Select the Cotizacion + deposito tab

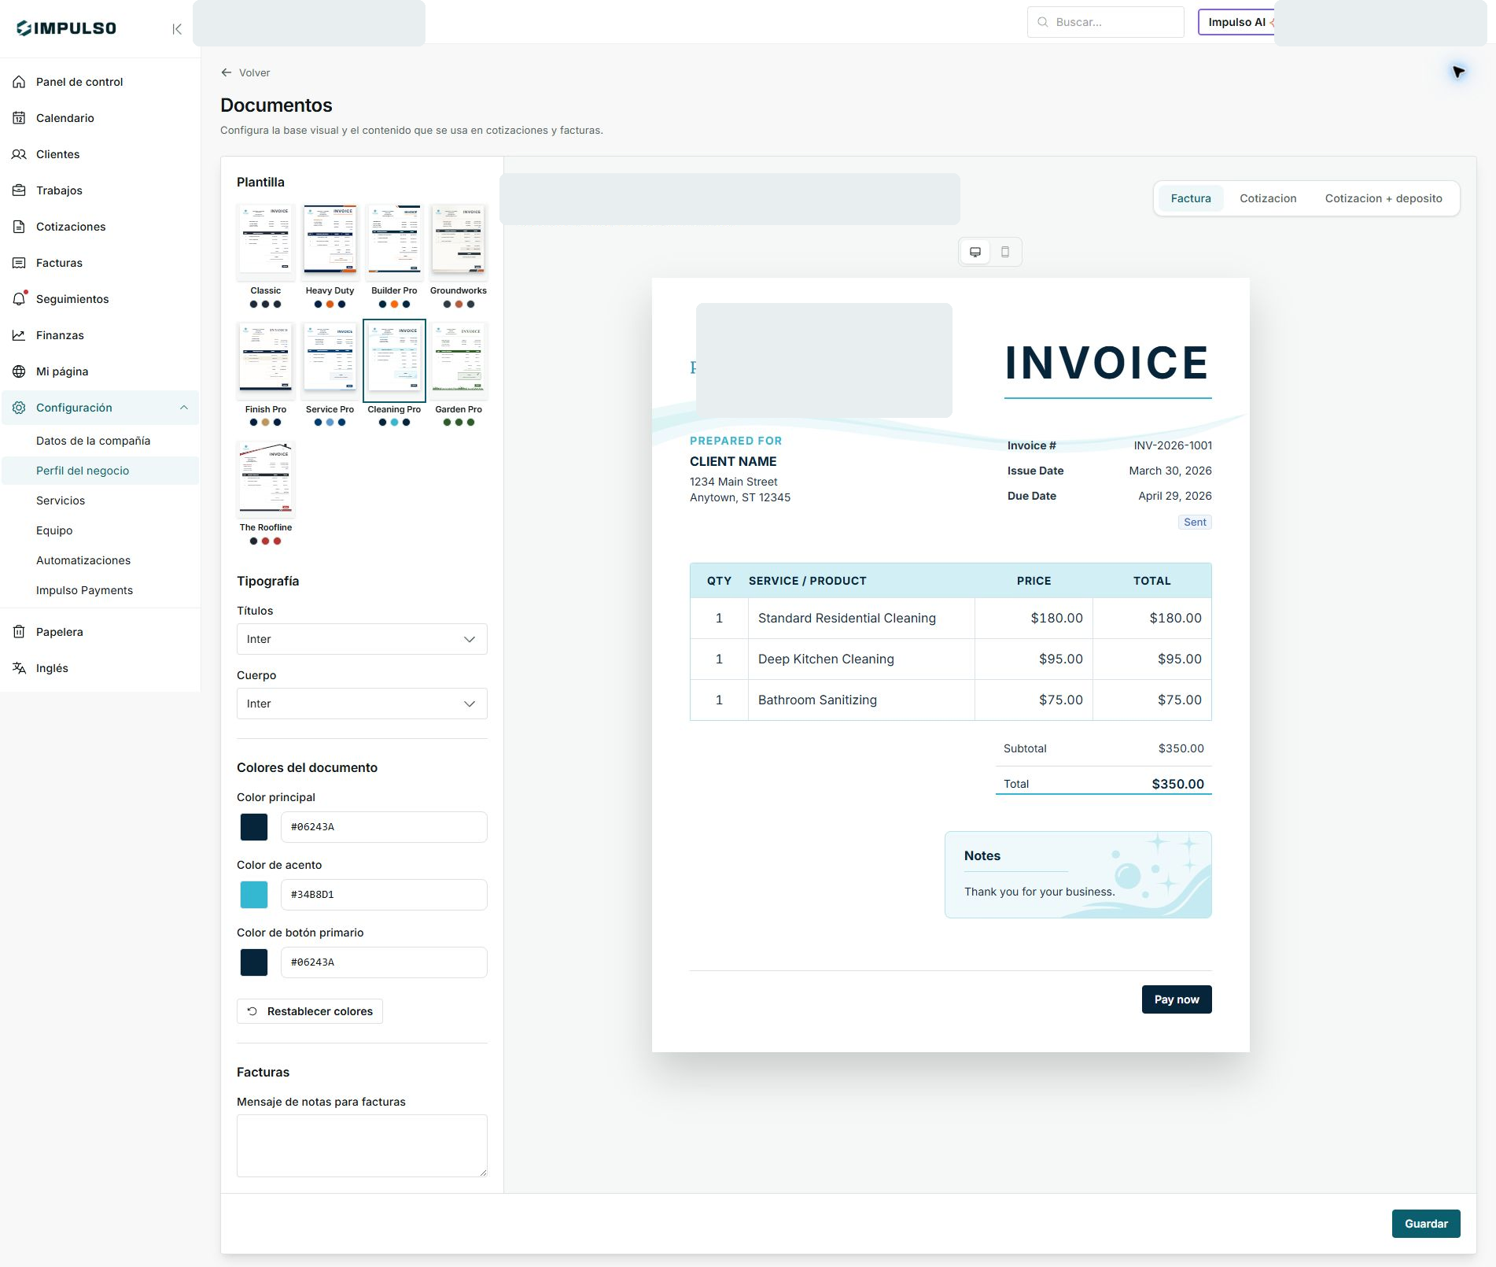[1384, 198]
